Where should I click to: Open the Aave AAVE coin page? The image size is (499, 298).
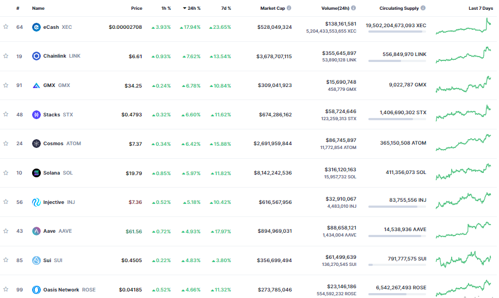click(57, 231)
